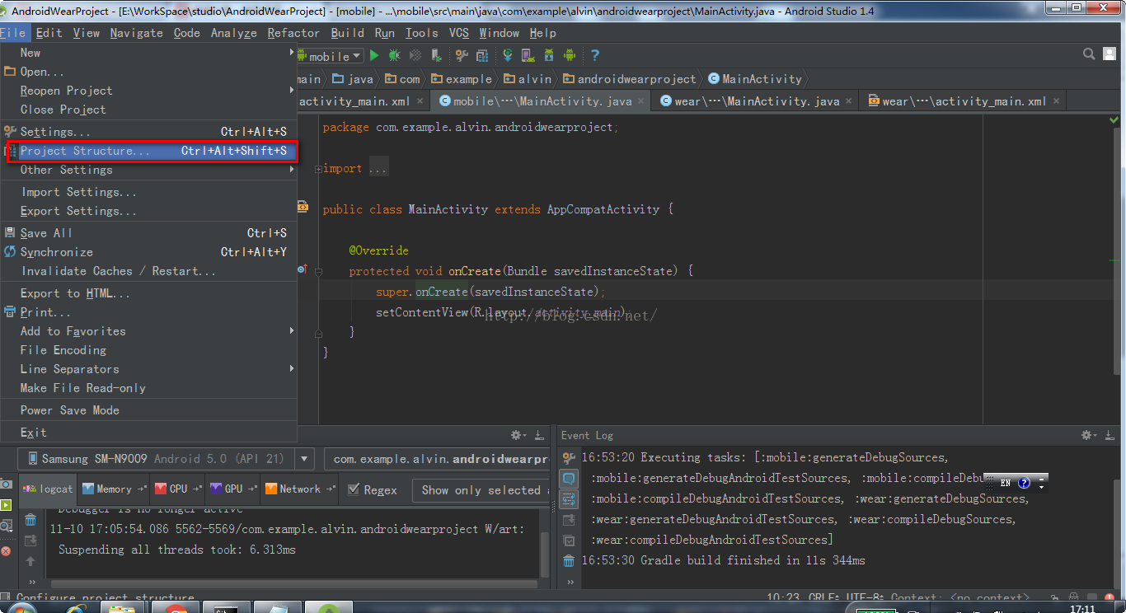
Task: Clear logcat output with trash icon
Action: (x=30, y=520)
